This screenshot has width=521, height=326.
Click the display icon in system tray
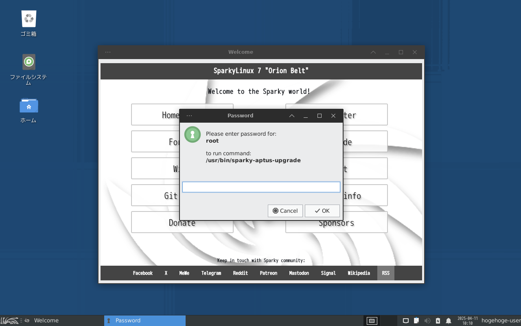(406, 321)
